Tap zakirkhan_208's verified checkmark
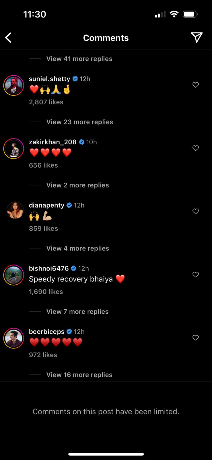The width and height of the screenshot is (212, 460). click(x=81, y=142)
